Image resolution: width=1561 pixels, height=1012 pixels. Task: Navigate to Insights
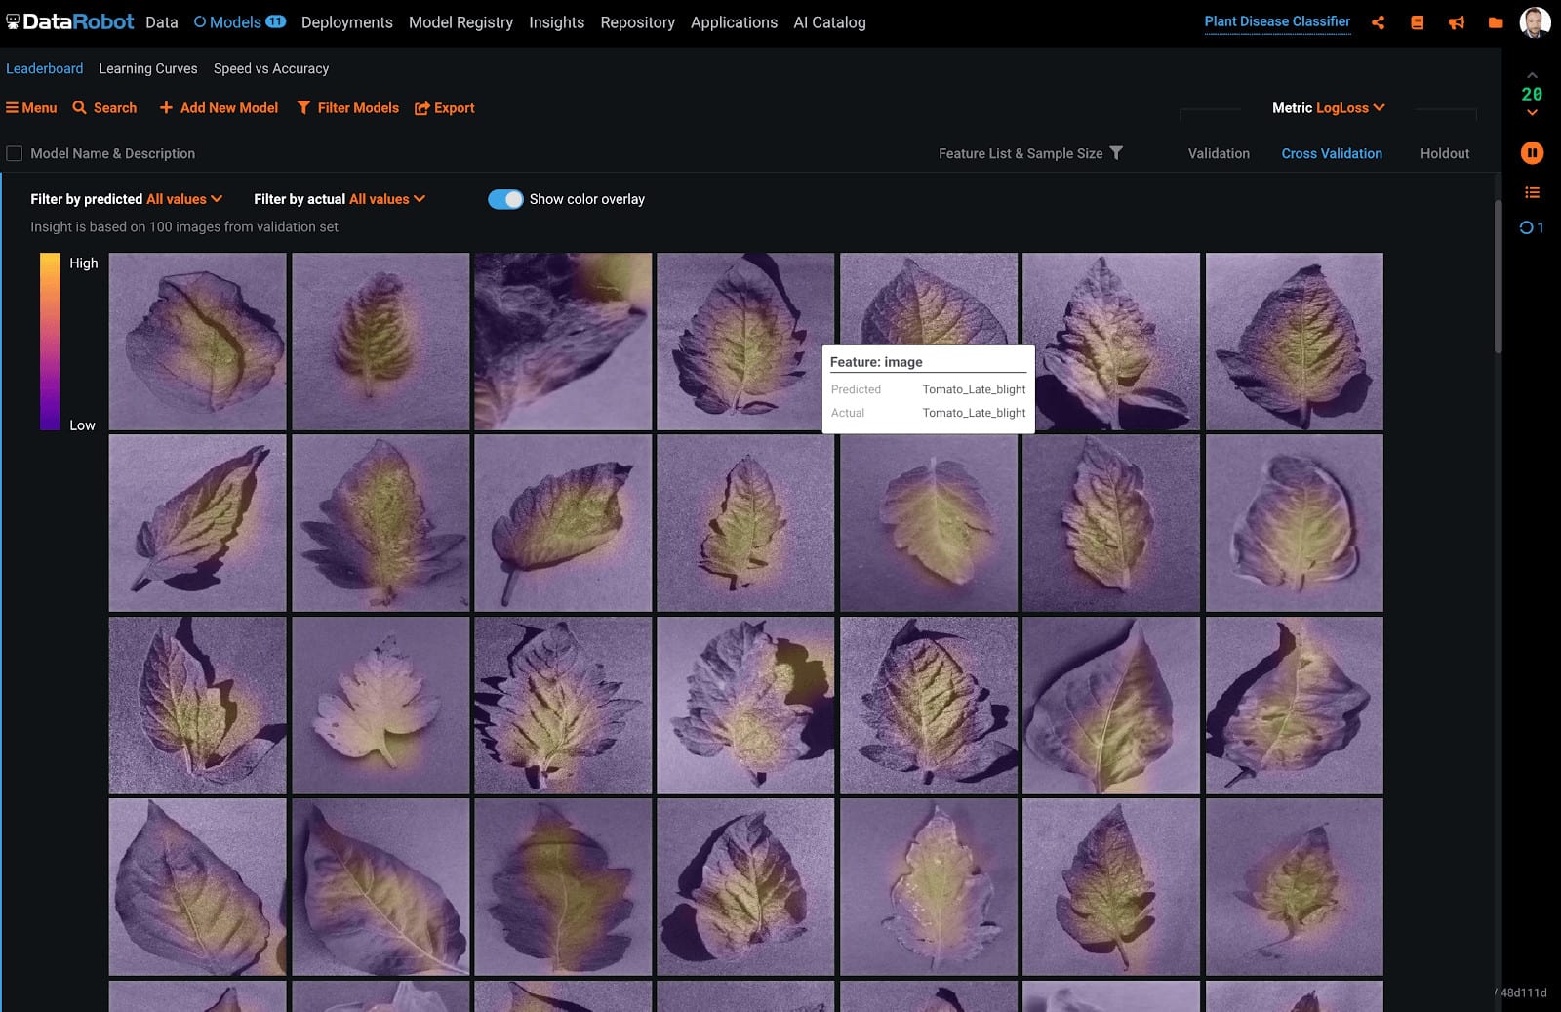tap(556, 22)
